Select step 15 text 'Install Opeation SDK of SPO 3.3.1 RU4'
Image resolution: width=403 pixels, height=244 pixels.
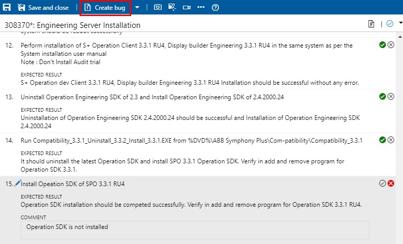tap(73, 184)
